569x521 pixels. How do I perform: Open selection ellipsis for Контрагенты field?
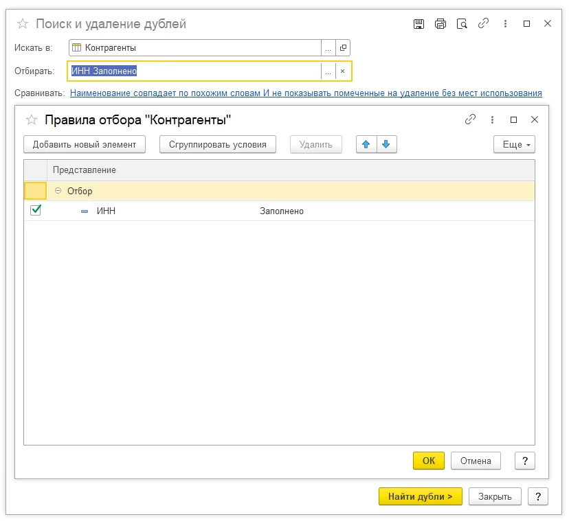tap(328, 48)
